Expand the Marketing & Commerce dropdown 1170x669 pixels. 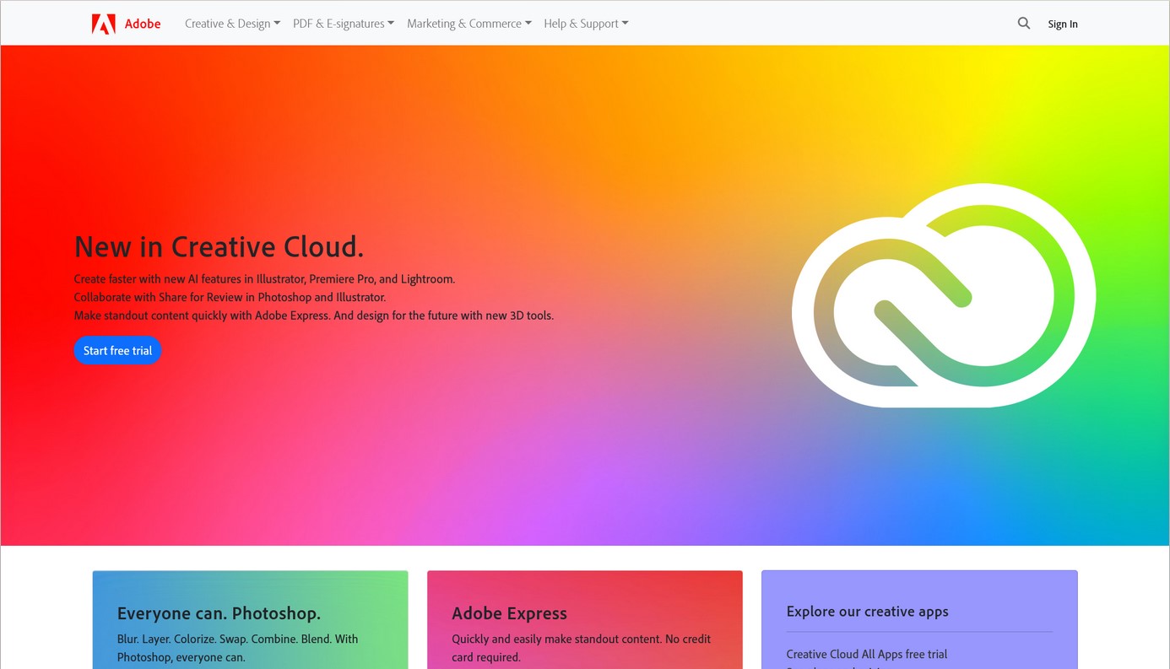(x=469, y=24)
